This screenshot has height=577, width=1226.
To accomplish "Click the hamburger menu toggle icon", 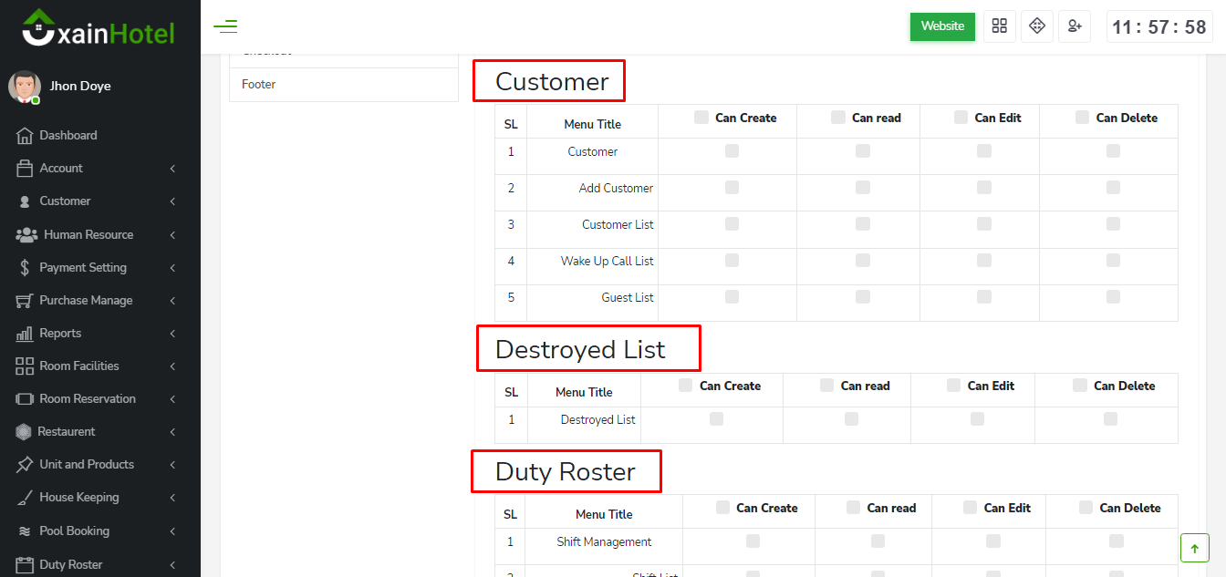I will point(225,26).
